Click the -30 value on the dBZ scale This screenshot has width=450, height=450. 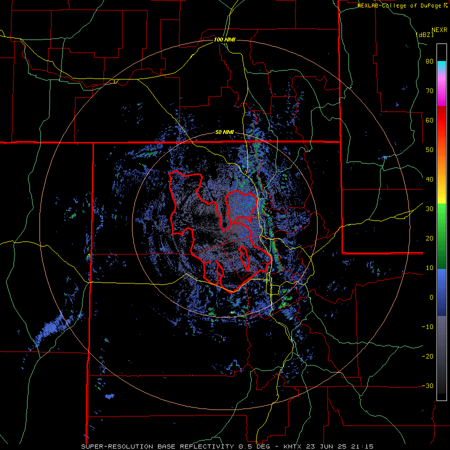click(427, 385)
